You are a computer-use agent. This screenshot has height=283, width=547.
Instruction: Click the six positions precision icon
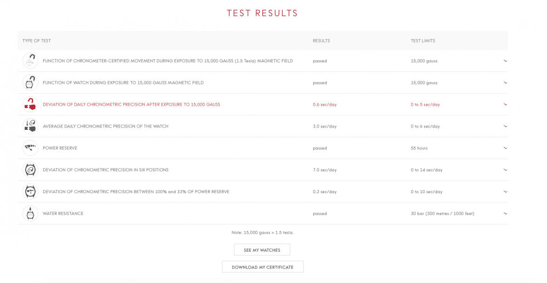30,170
